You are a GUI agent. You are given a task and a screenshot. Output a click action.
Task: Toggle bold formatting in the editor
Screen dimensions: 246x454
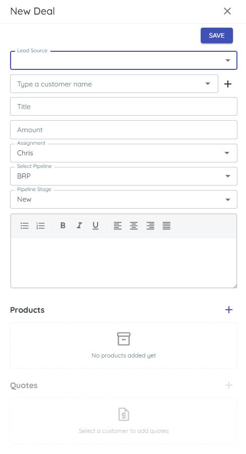pyautogui.click(x=63, y=225)
